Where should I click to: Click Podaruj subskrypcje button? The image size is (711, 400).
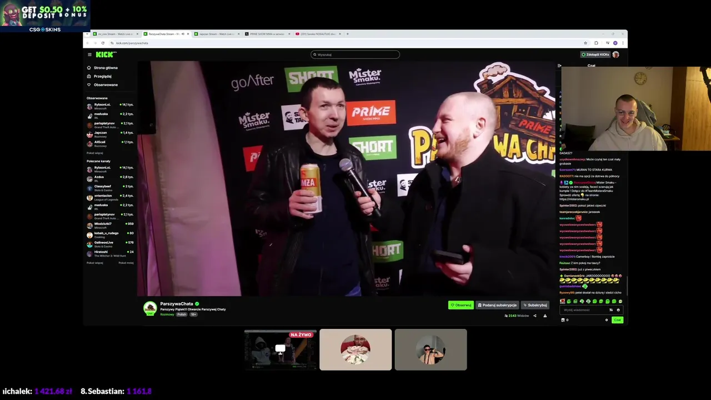(x=497, y=305)
